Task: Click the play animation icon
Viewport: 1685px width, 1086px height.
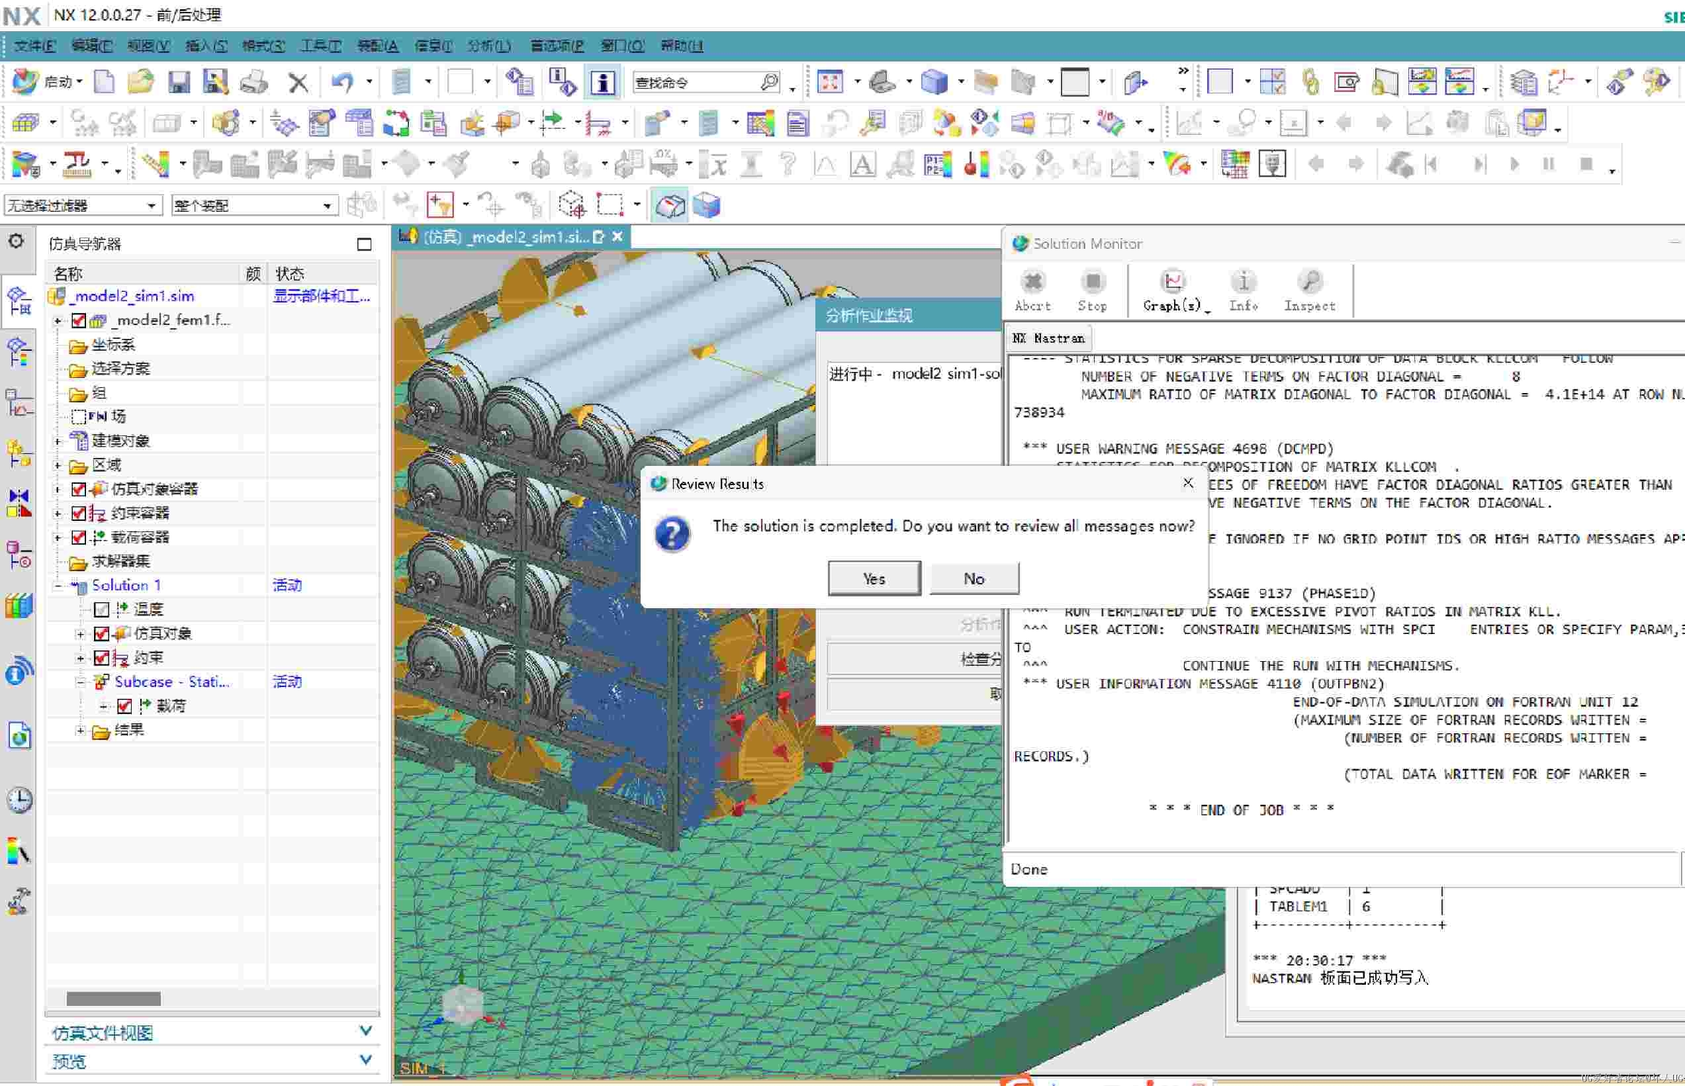Action: (x=1514, y=164)
